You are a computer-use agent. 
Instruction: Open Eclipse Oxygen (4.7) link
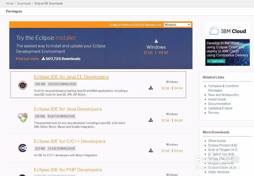[x=223, y=150]
